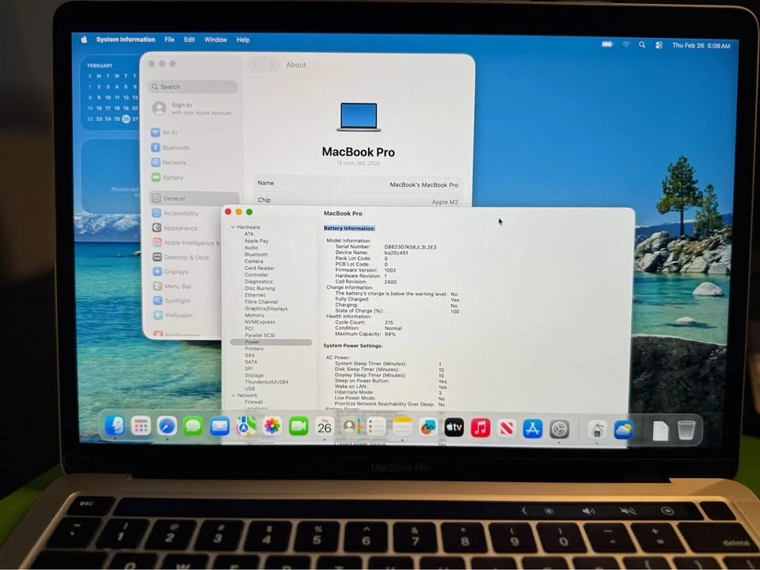Image resolution: width=760 pixels, height=570 pixels.
Task: Open the File menu
Action: (169, 40)
